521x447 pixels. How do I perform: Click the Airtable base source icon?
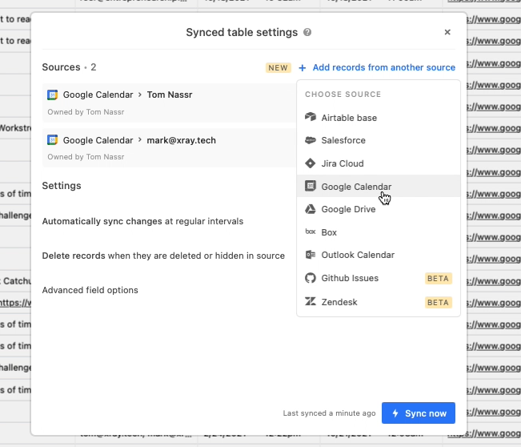(311, 118)
